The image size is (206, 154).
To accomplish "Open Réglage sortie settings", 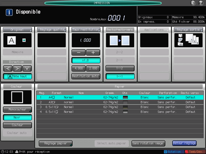I will pos(188,30).
